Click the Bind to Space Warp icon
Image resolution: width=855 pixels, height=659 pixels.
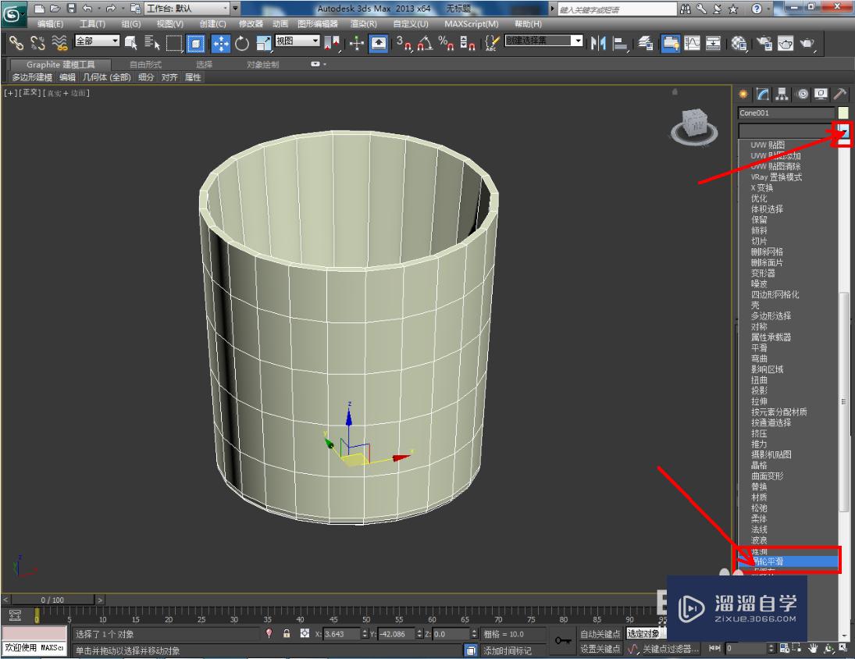[x=59, y=43]
